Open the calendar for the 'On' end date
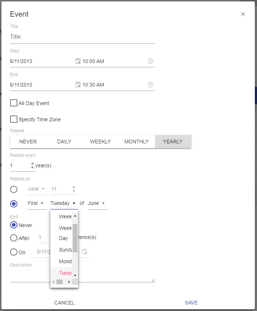Screen dimensions: 257x311 click(84, 252)
